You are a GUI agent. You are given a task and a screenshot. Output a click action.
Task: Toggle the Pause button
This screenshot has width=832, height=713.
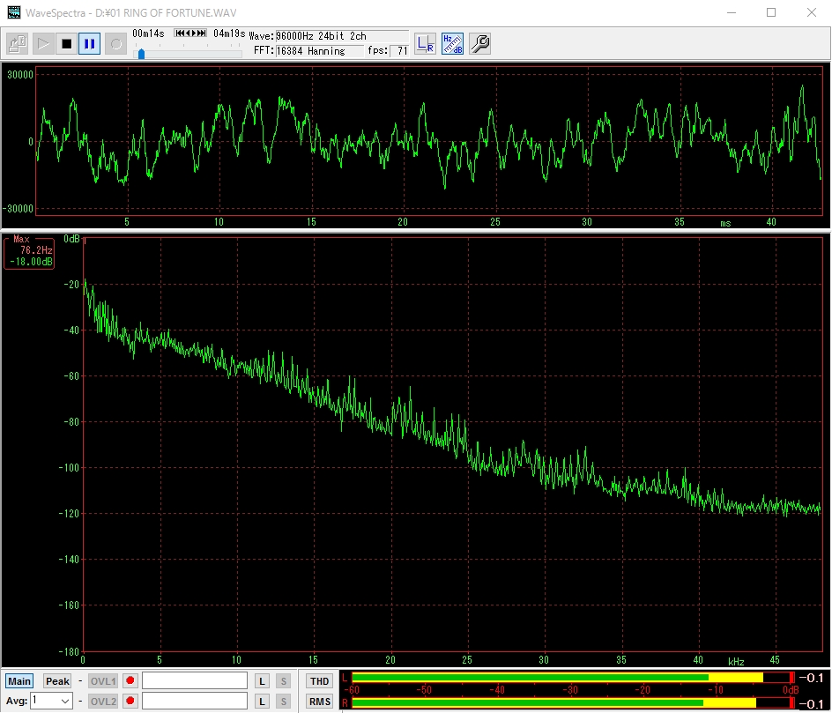pos(90,43)
